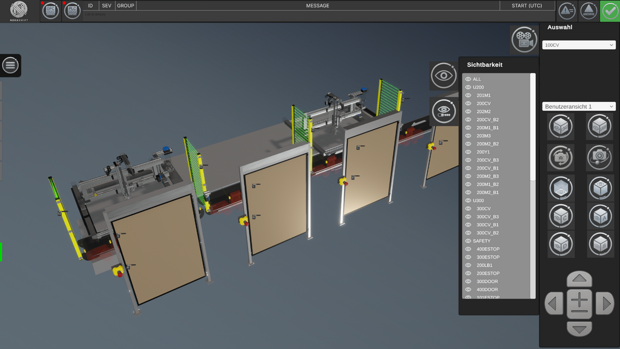
Task: Select view B cube icon
Action: click(600, 245)
